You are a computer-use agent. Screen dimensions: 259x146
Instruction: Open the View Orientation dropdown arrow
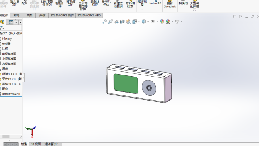139,22
